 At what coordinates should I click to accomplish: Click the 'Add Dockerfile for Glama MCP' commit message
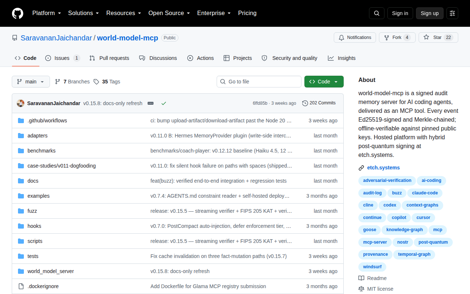[x=208, y=286]
